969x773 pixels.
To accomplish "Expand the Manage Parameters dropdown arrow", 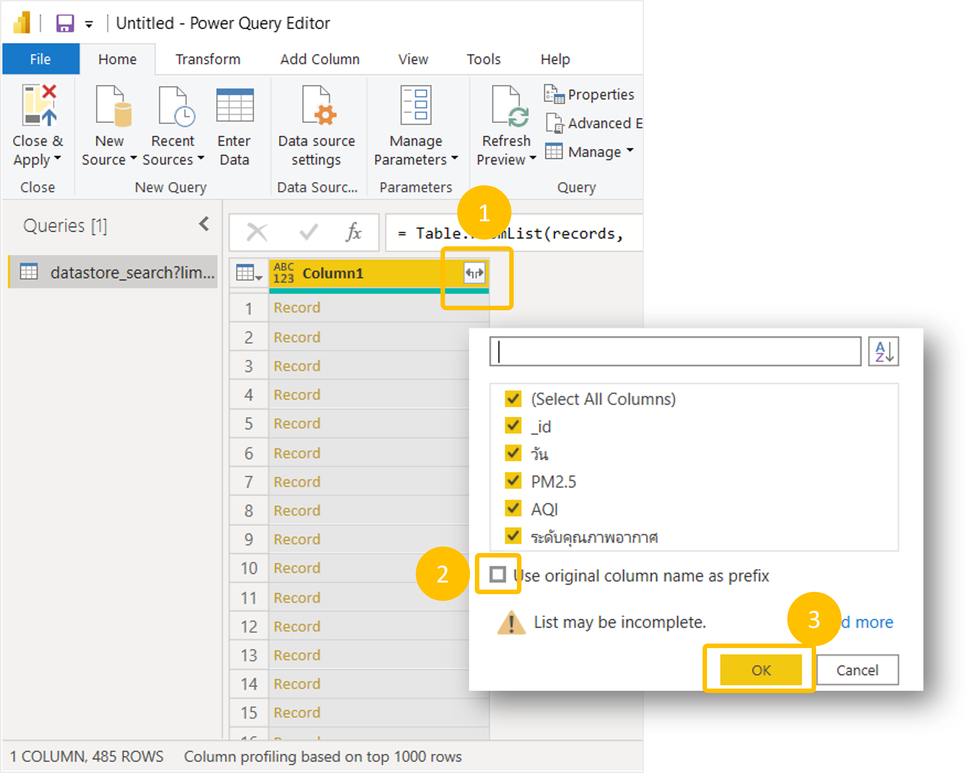I will point(455,158).
